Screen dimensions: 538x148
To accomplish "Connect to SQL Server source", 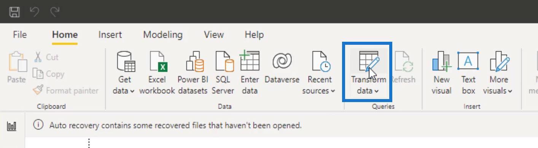I will point(223,73).
